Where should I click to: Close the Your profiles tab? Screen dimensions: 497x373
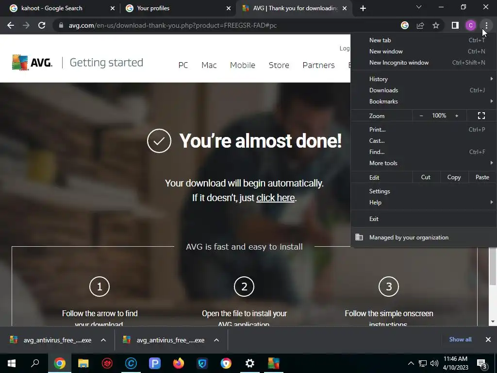click(x=229, y=8)
